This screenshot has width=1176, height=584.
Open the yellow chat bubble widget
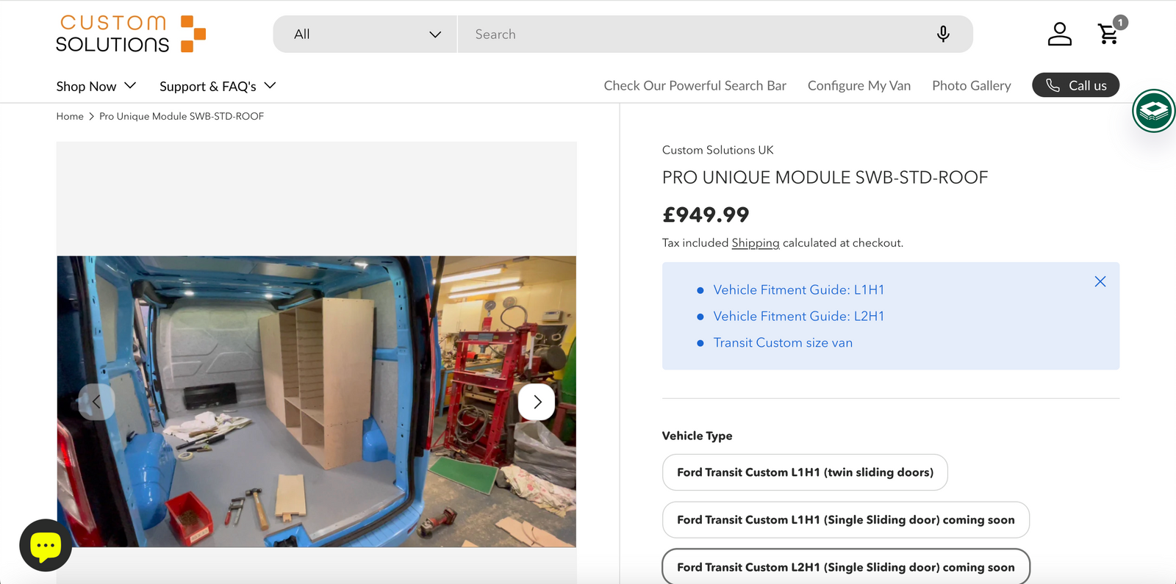pos(46,545)
